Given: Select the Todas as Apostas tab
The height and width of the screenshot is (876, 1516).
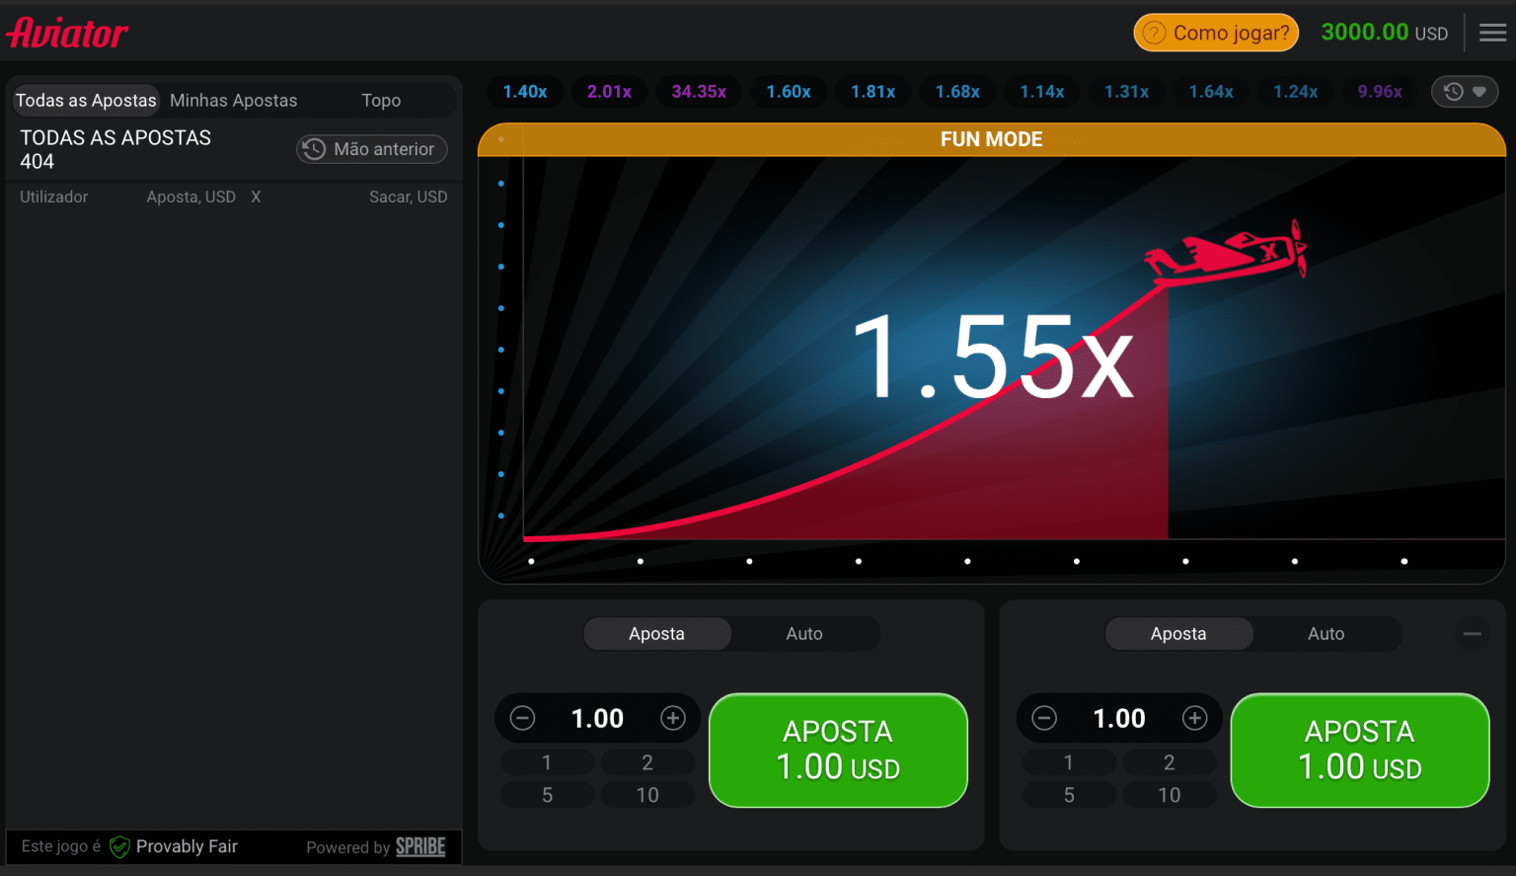Looking at the screenshot, I should tap(85, 100).
